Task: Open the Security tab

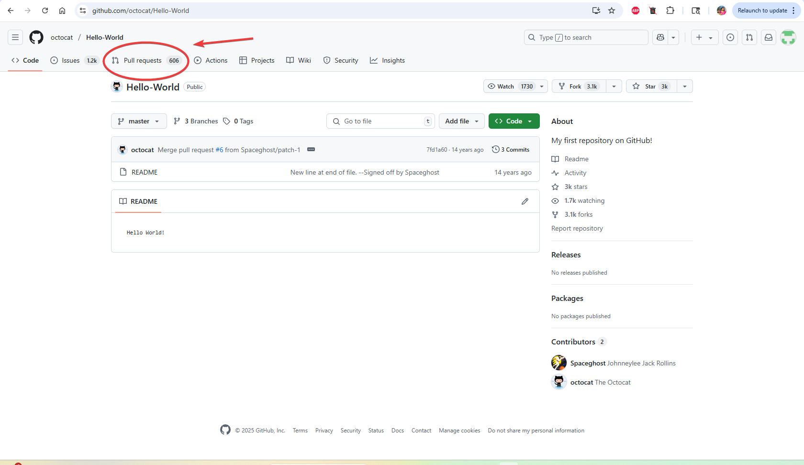Action: coord(341,60)
